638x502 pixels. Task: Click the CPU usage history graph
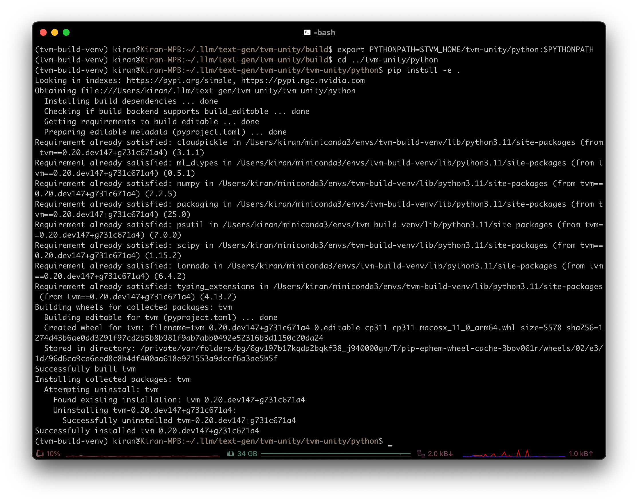tap(143, 455)
